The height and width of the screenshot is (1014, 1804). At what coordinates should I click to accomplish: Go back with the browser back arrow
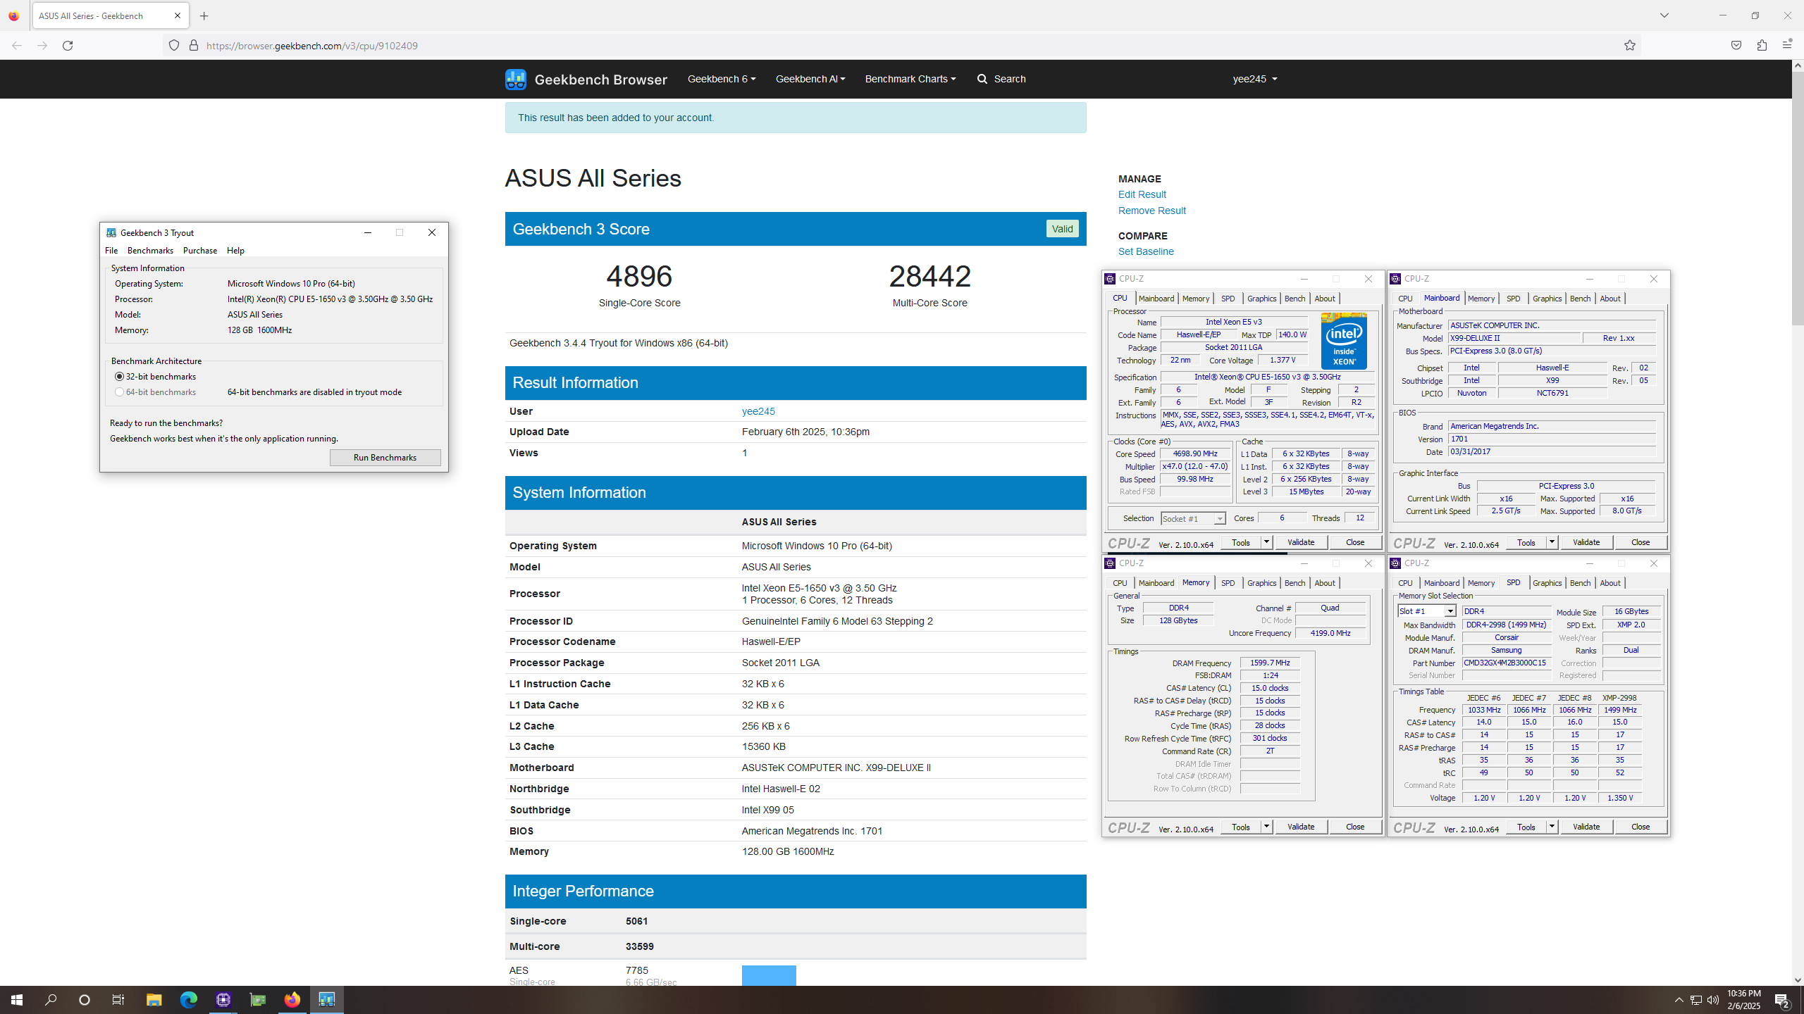(x=17, y=46)
